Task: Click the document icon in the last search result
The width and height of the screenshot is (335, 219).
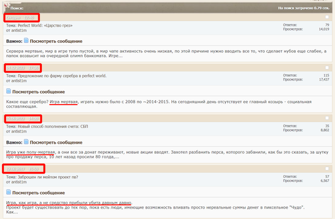Action: (9, 192)
